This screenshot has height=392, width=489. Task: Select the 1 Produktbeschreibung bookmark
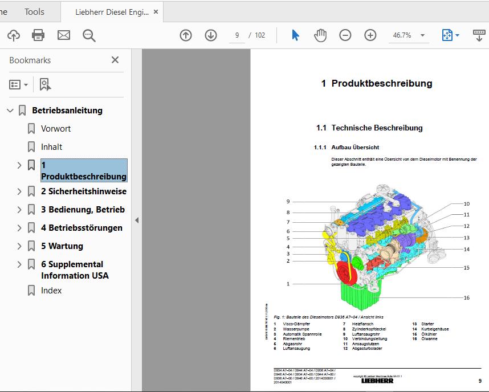(x=84, y=170)
